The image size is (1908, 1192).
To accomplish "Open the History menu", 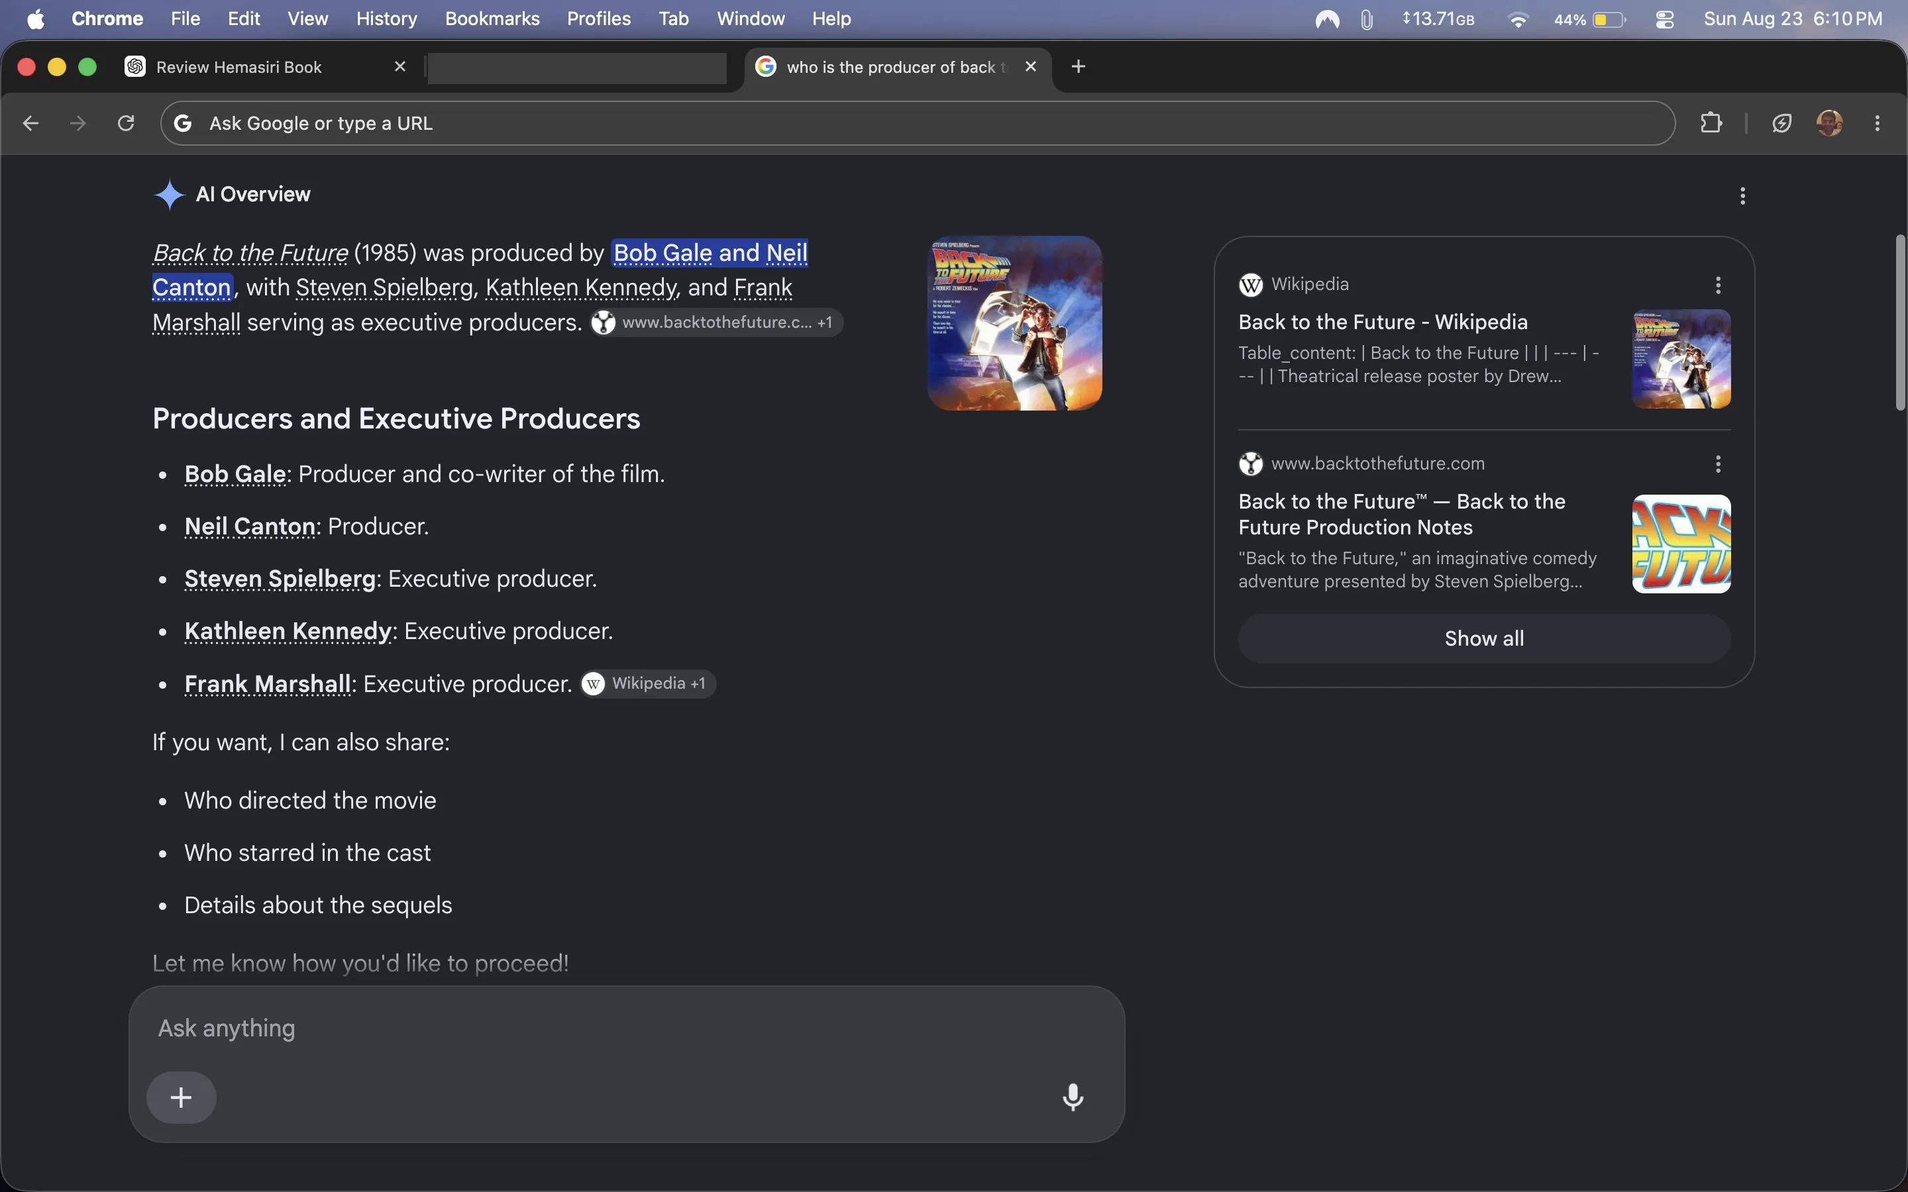I will (x=386, y=19).
